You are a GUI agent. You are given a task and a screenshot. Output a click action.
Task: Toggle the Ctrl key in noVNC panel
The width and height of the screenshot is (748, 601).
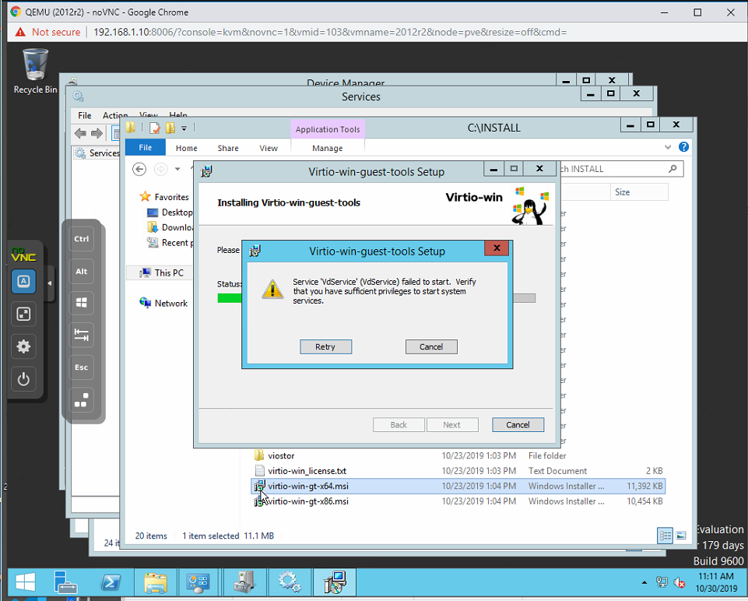coord(82,239)
